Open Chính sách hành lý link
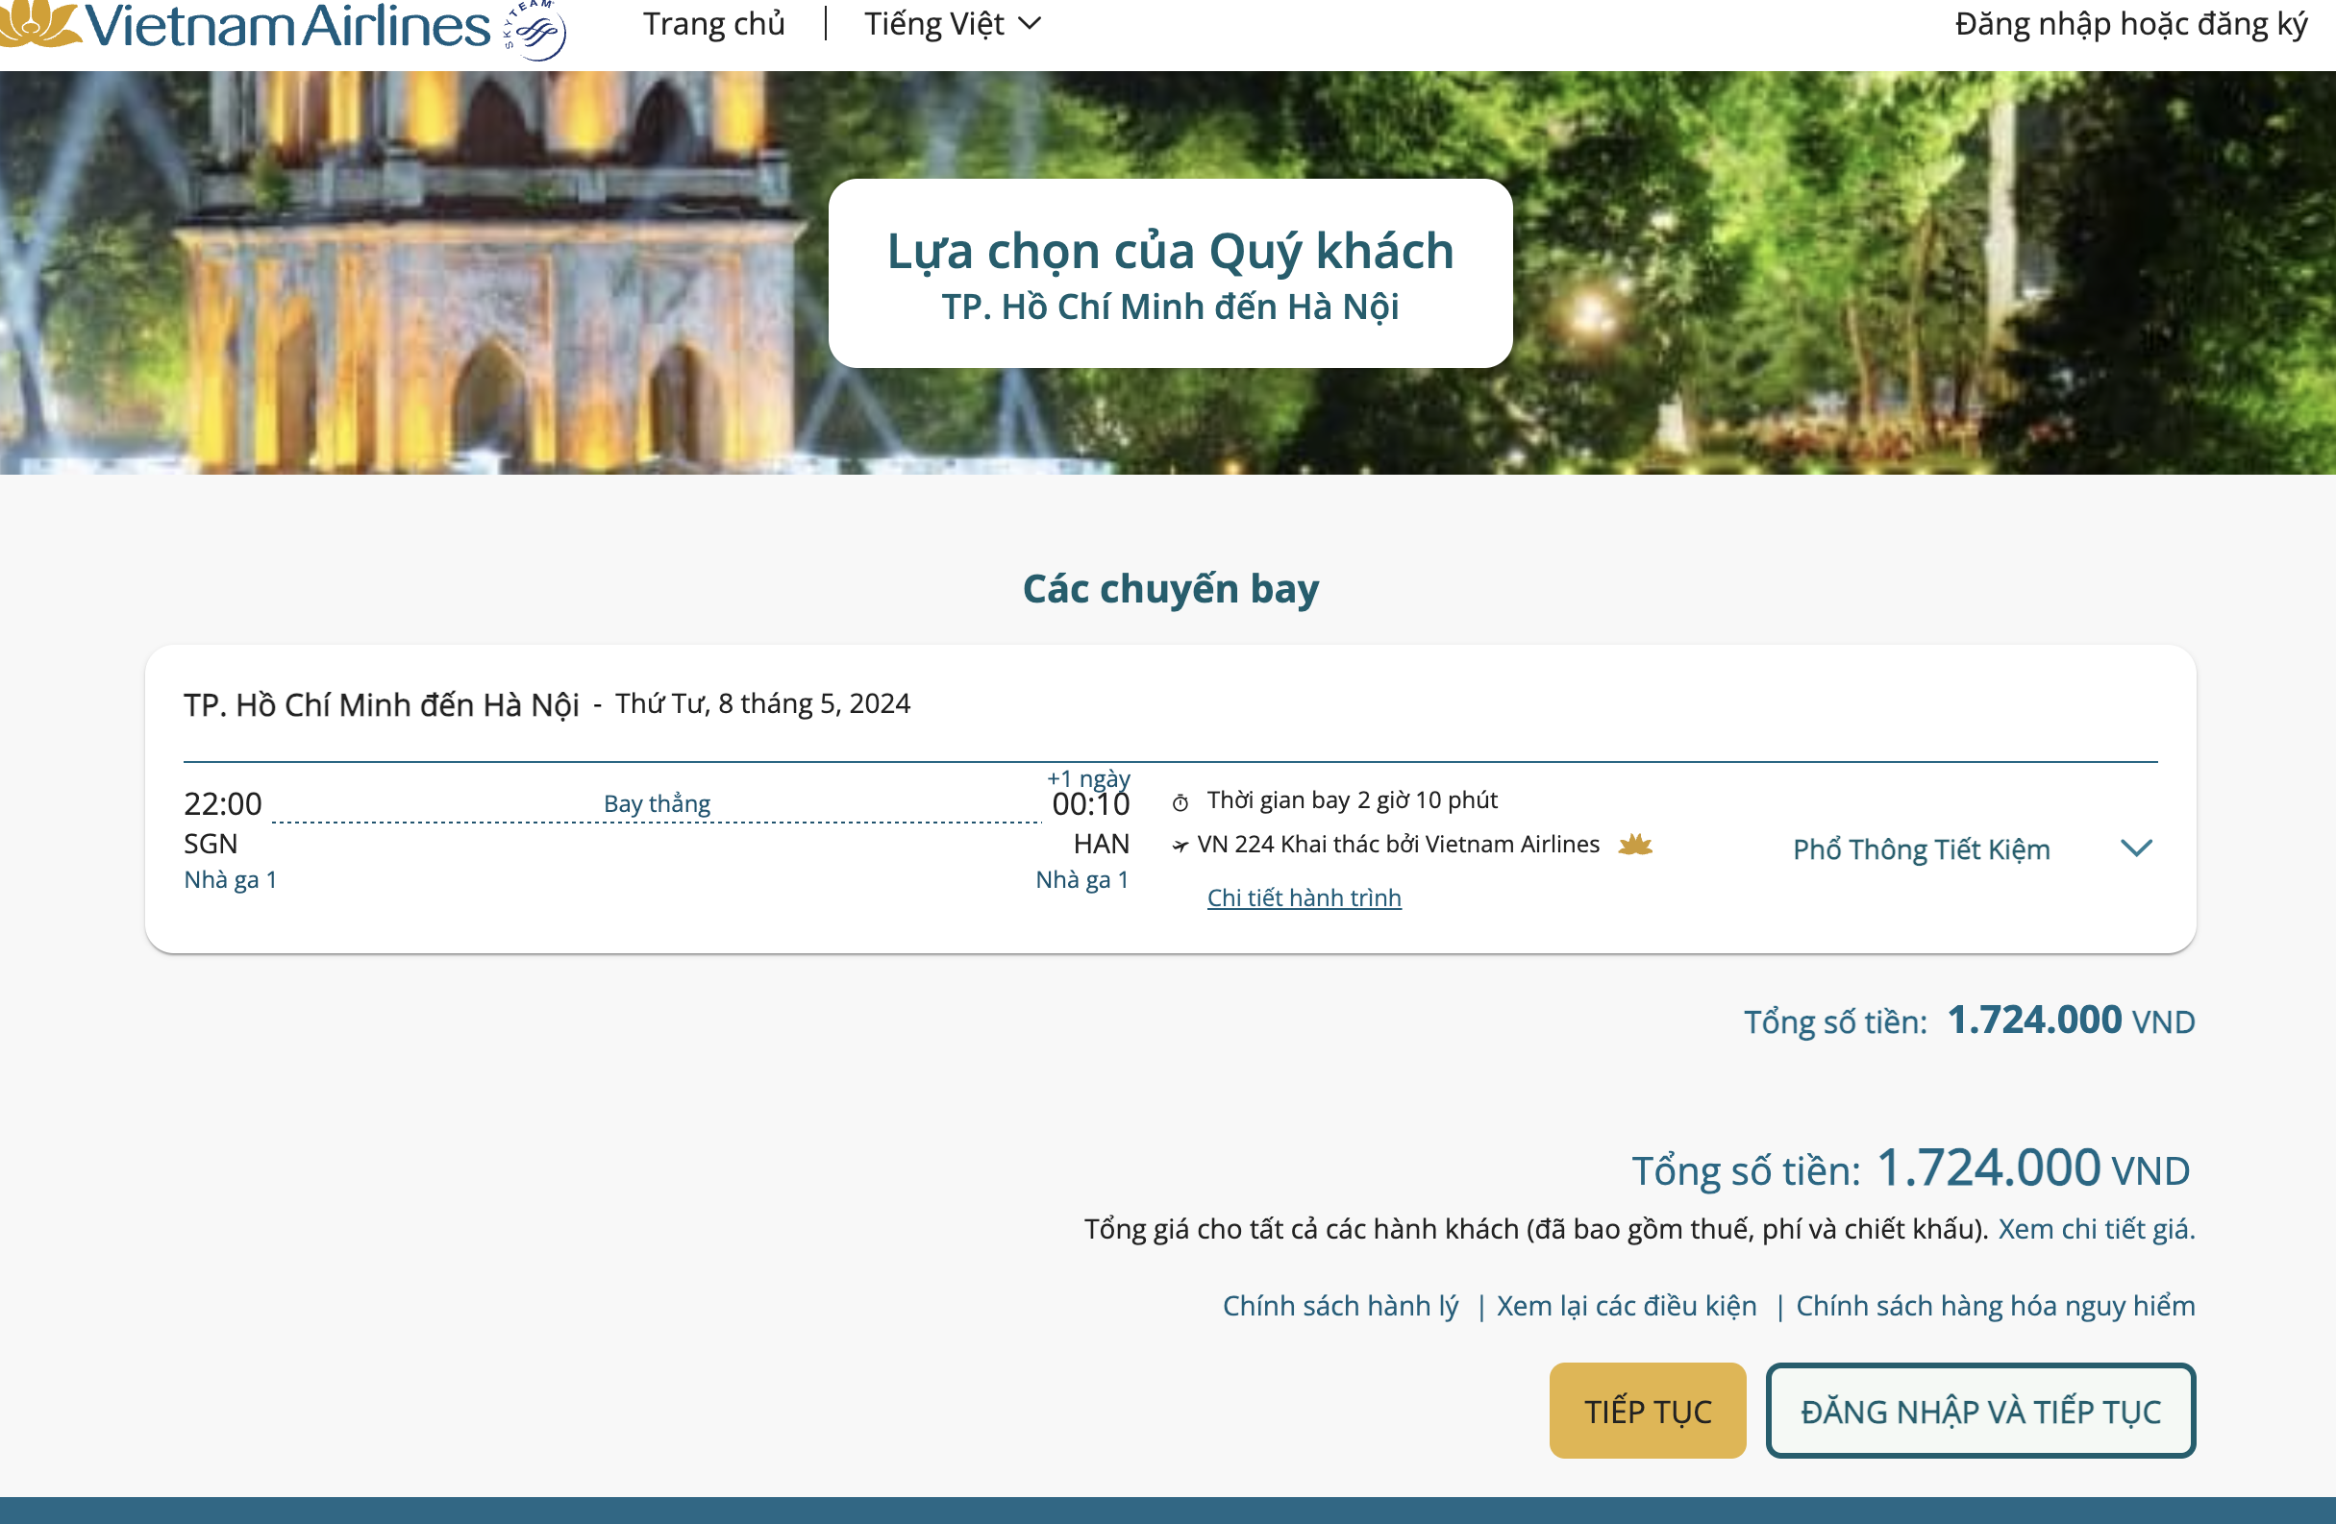This screenshot has width=2336, height=1524. (1341, 1306)
